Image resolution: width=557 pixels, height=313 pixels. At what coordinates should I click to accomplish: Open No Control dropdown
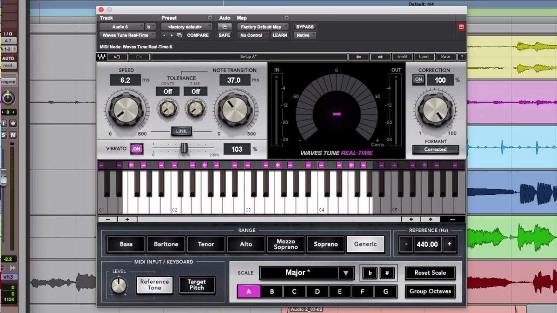pos(253,35)
